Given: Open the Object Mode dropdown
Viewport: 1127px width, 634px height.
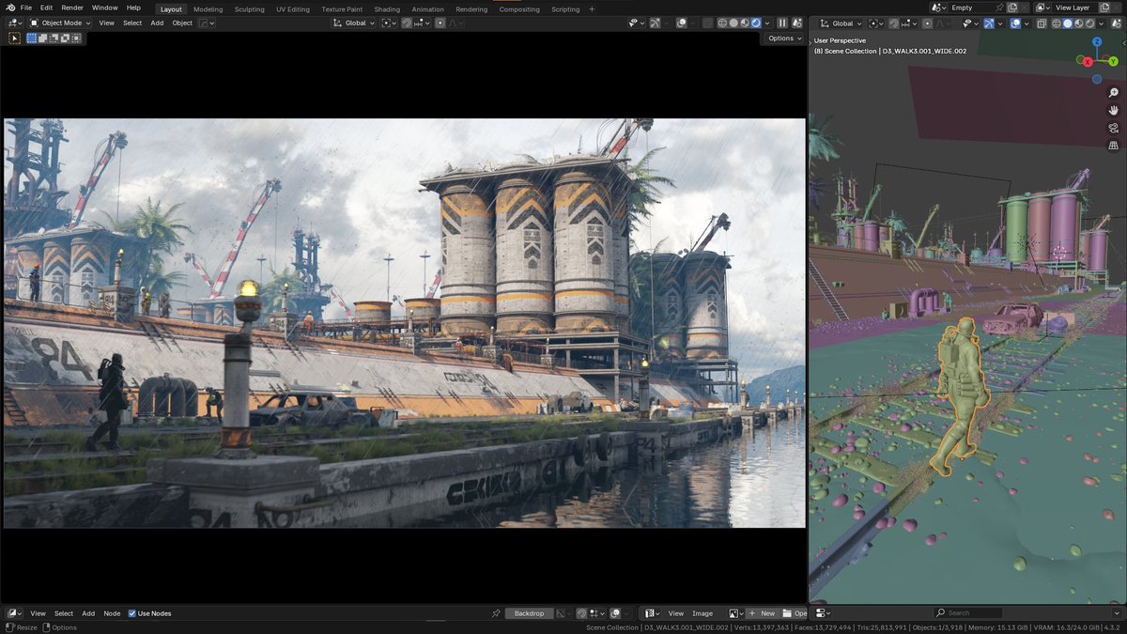Looking at the screenshot, I should pos(60,23).
